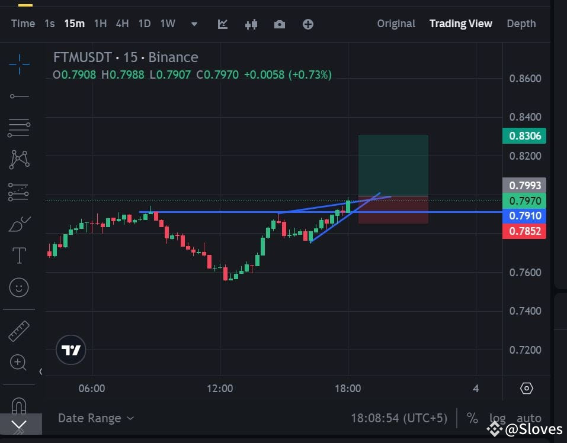Screen dimensions: 567x443
Task: Open the indicators panel icon
Action: (x=251, y=24)
